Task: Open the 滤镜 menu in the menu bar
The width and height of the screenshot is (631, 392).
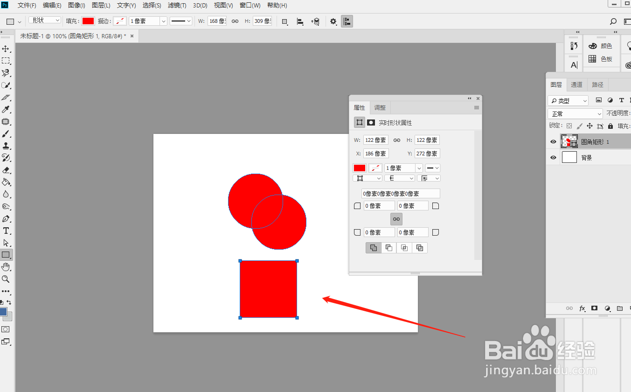Action: pyautogui.click(x=176, y=5)
